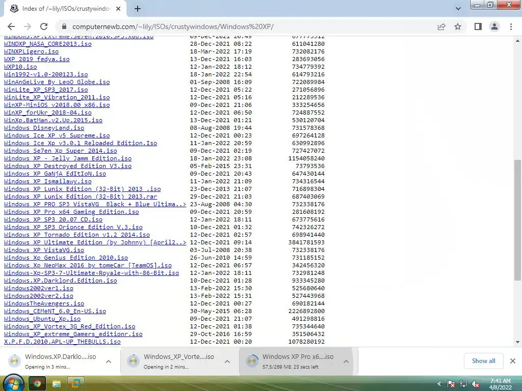Download WindowsTheAvengers.iso

44,304
